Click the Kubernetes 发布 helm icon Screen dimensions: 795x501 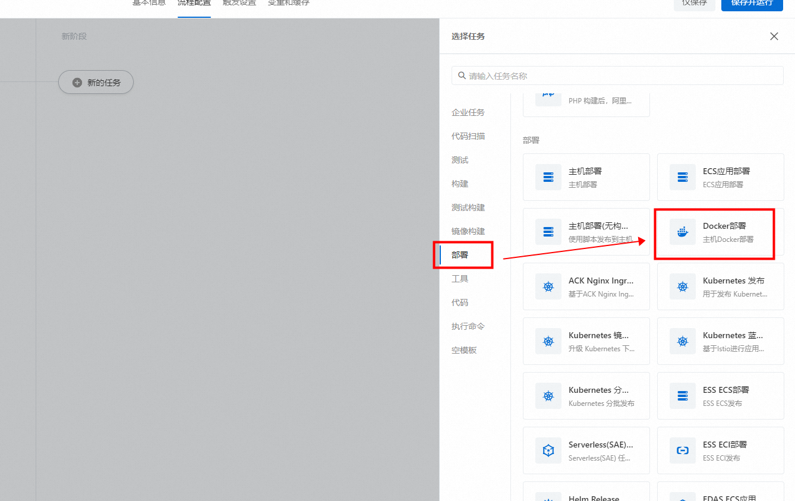tap(683, 286)
